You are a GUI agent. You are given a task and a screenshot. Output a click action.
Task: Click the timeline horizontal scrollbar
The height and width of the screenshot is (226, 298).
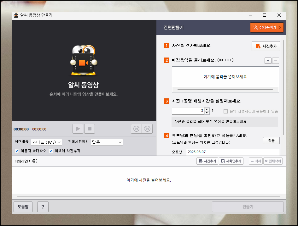(x=148, y=196)
